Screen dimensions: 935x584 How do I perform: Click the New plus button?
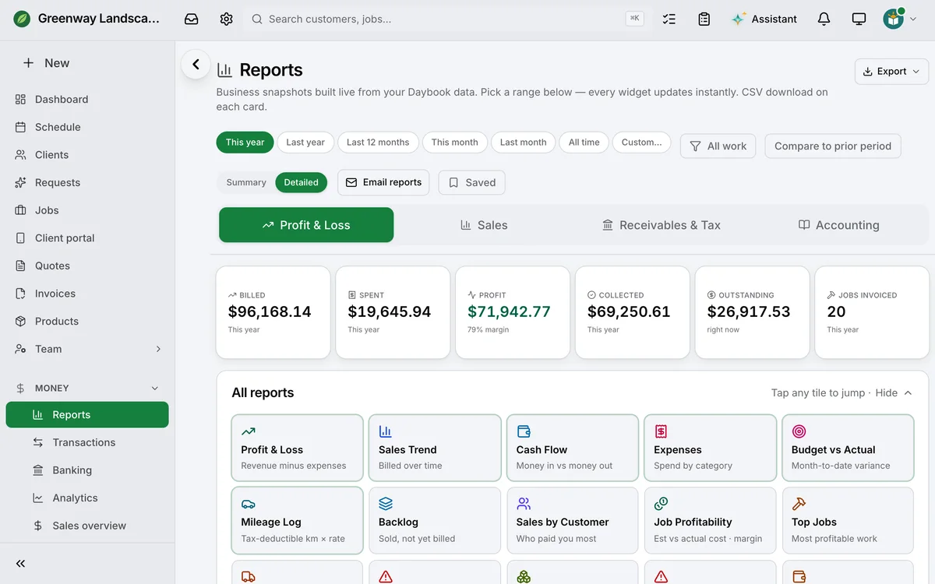47,63
